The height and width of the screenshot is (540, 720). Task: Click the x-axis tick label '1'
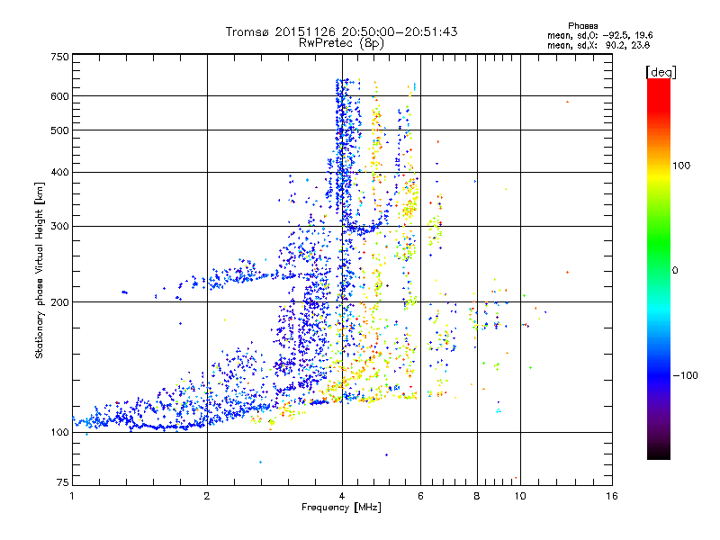(72, 496)
